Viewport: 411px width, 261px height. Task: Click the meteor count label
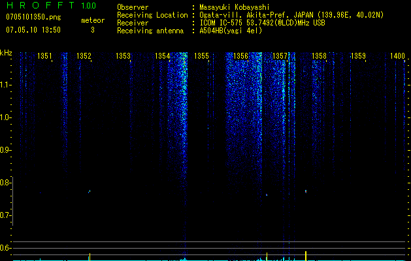pos(93,20)
